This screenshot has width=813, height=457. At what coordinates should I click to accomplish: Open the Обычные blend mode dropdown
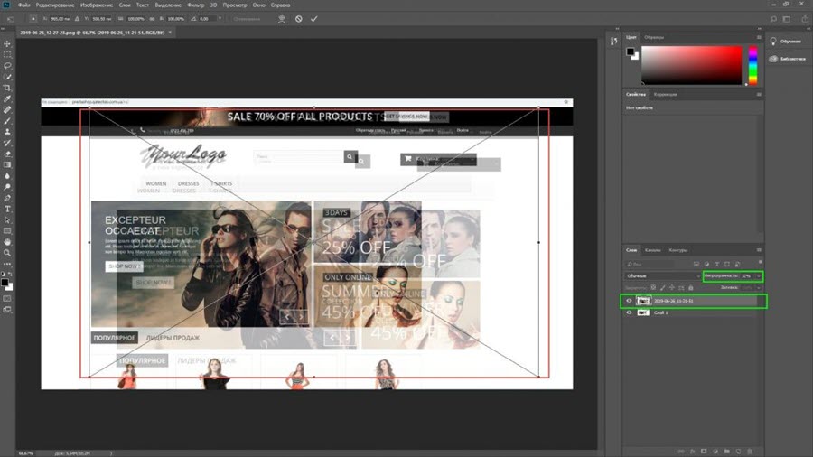pos(663,276)
